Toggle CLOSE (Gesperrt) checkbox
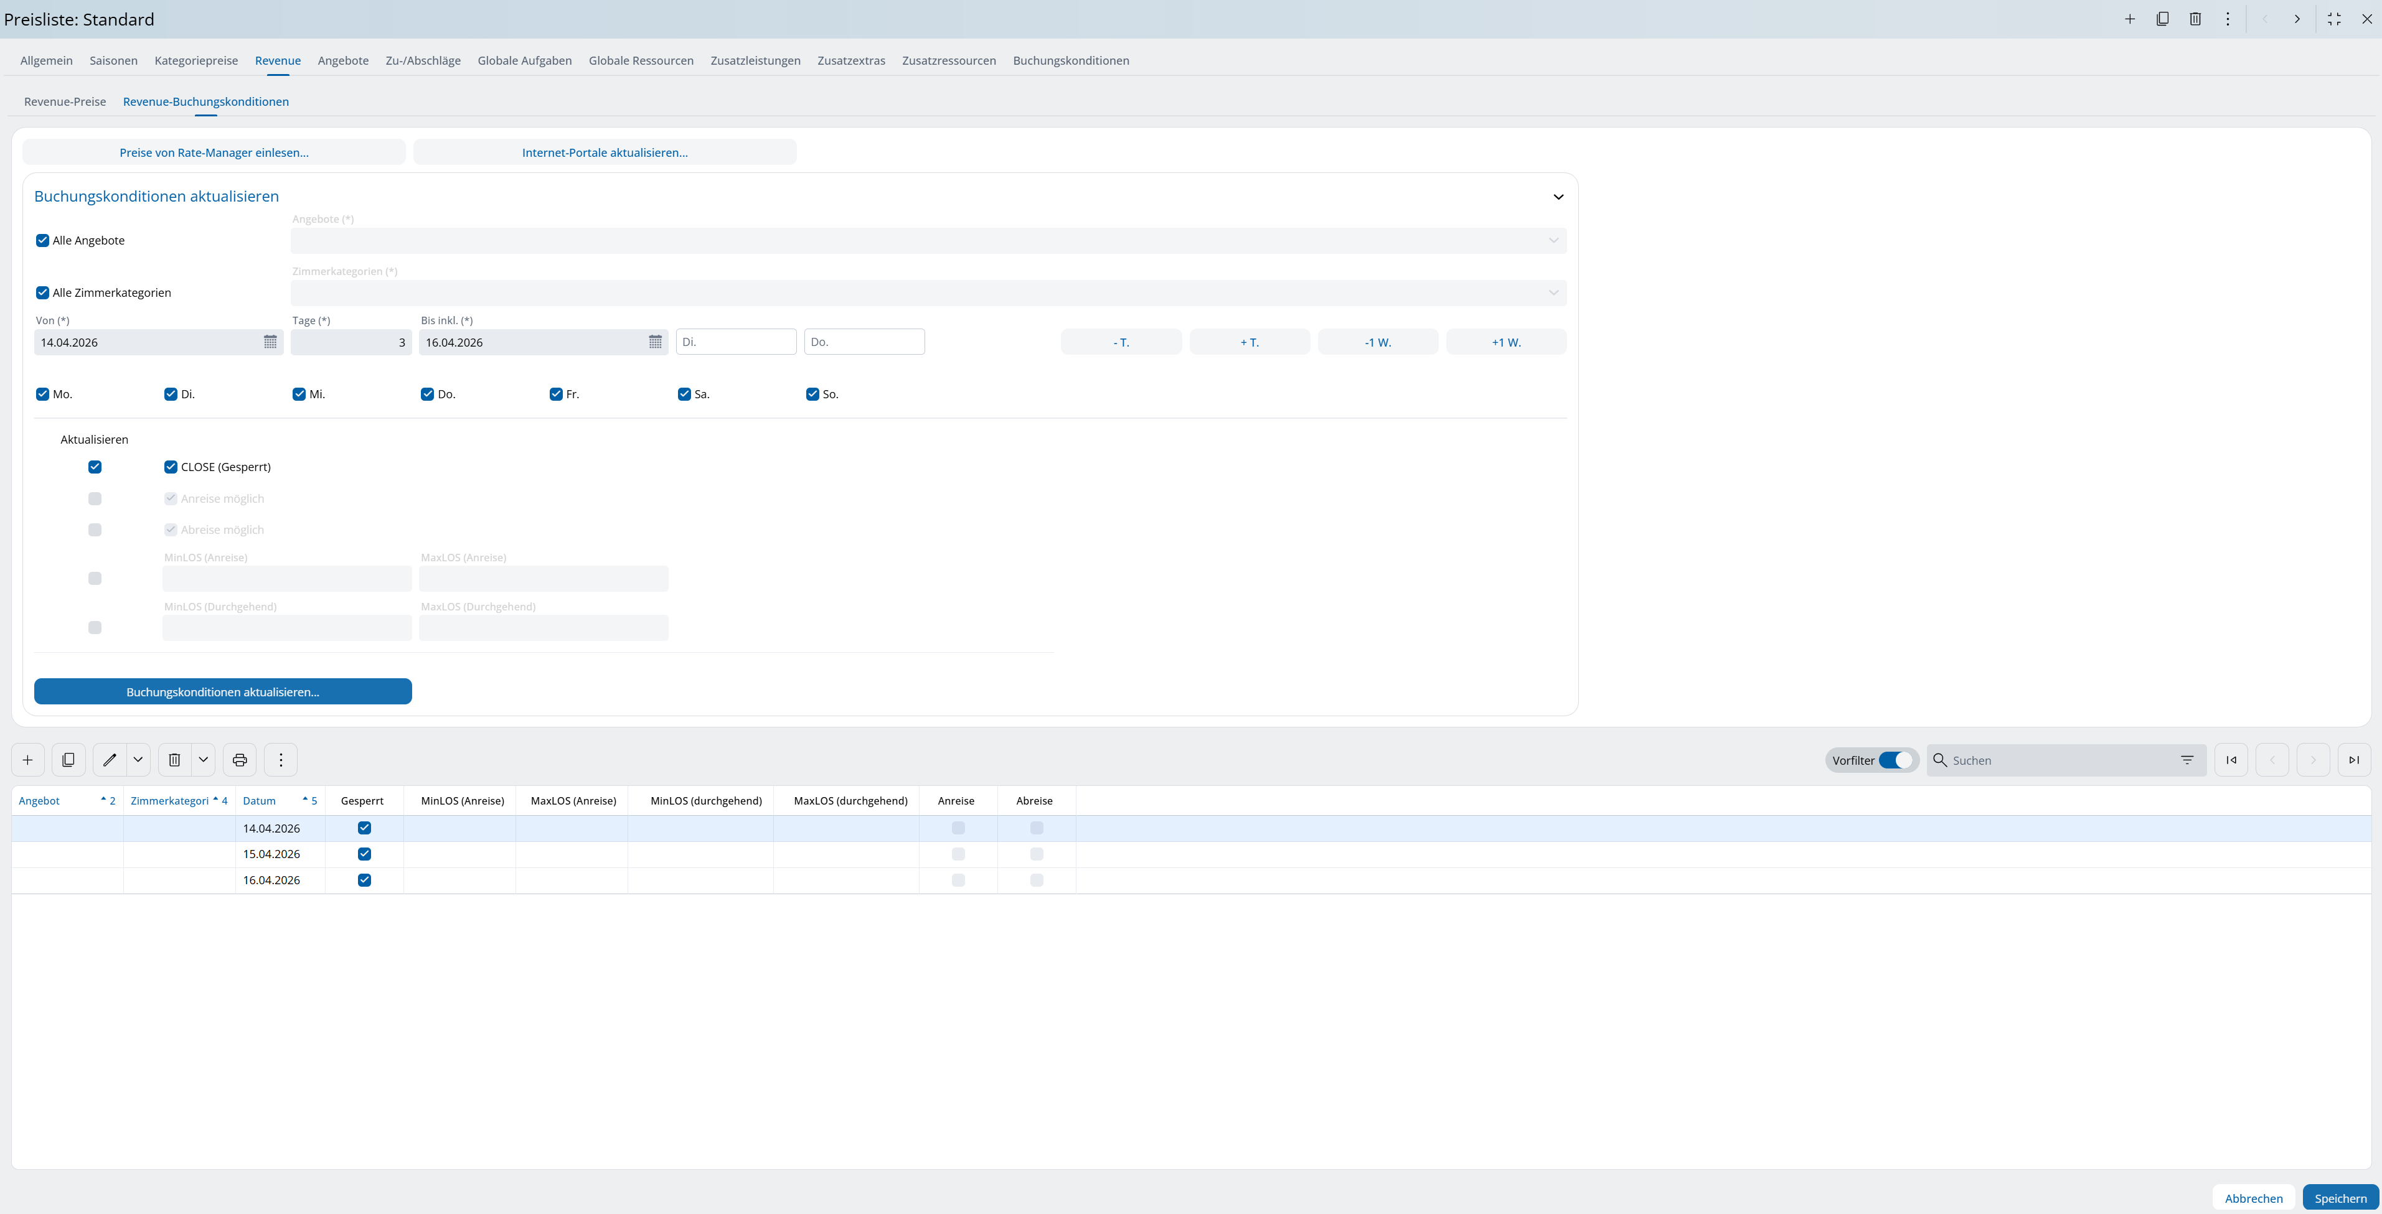Screen dimensions: 2382x1214 click(x=171, y=467)
